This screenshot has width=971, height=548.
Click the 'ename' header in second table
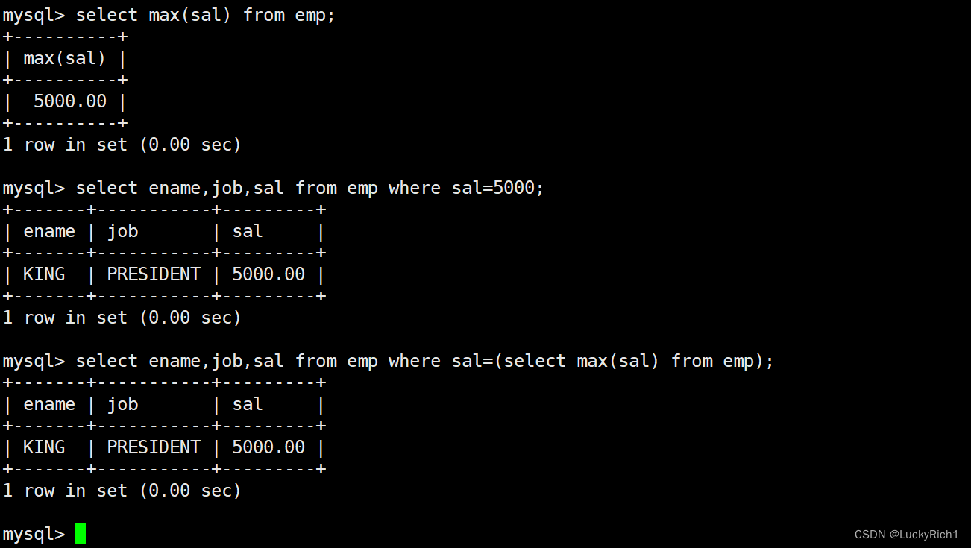pos(49,231)
